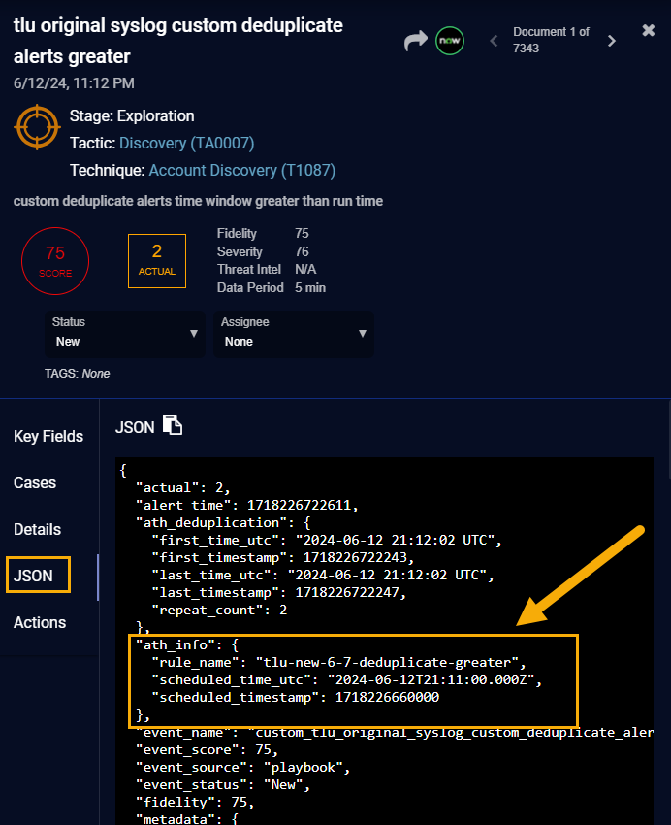Copy JSON using the clipboard icon
This screenshot has width=671, height=825.
pyautogui.click(x=173, y=426)
